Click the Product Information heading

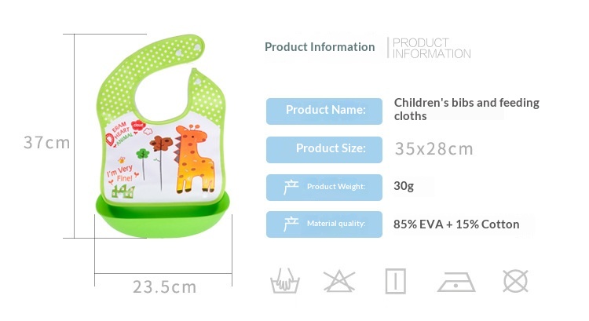pyautogui.click(x=320, y=47)
